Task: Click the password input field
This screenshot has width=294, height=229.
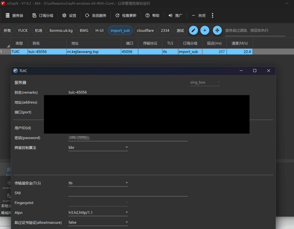Action: pos(128,138)
